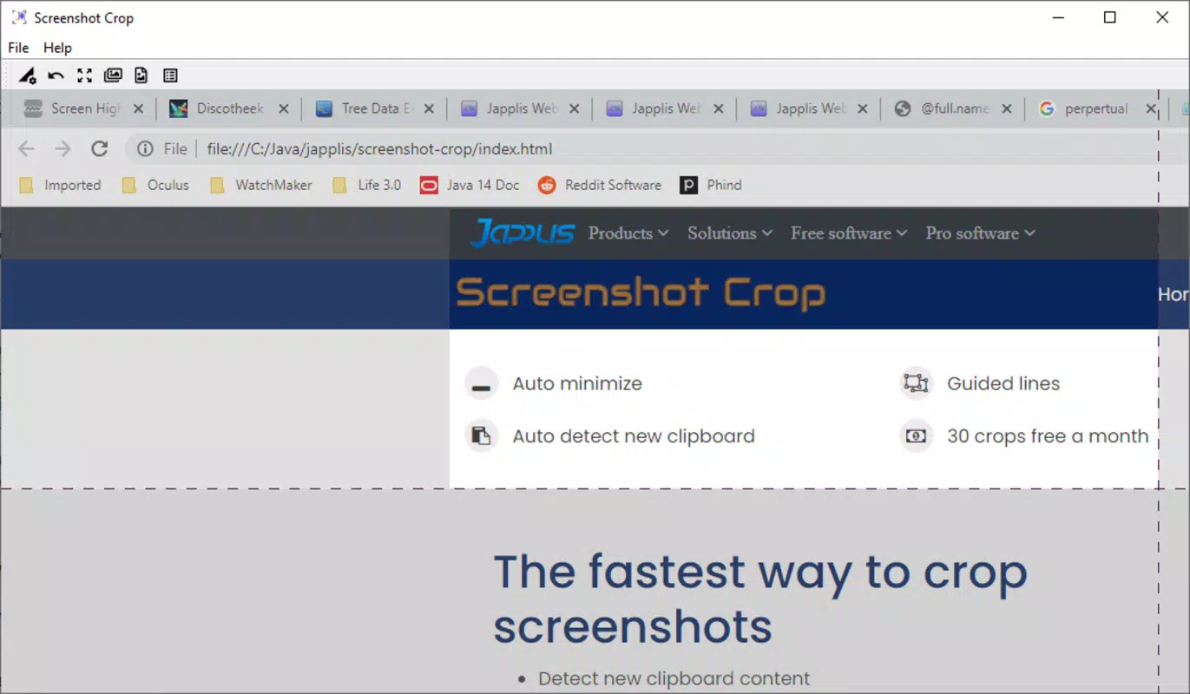Click the image file icon in toolbar
The height and width of the screenshot is (694, 1190).
[141, 75]
